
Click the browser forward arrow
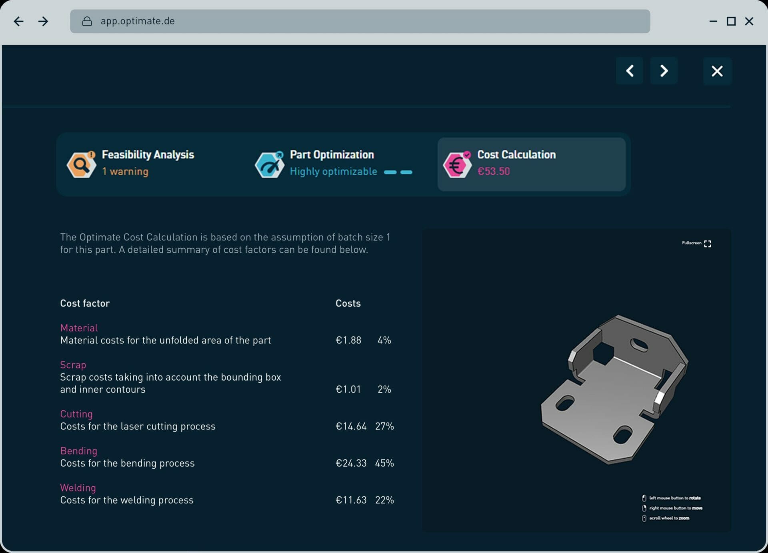point(43,21)
